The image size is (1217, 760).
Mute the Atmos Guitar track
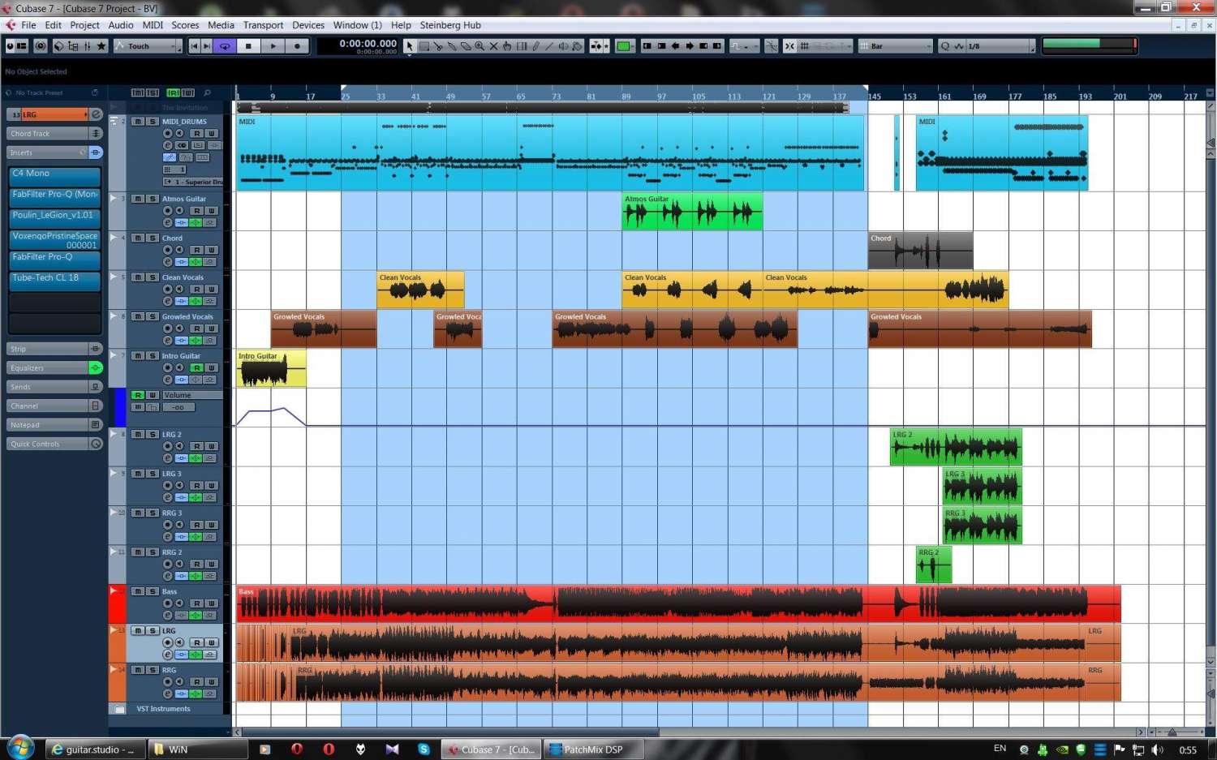(138, 199)
